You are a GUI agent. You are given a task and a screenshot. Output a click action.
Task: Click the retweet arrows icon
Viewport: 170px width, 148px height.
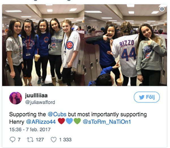click(30, 140)
